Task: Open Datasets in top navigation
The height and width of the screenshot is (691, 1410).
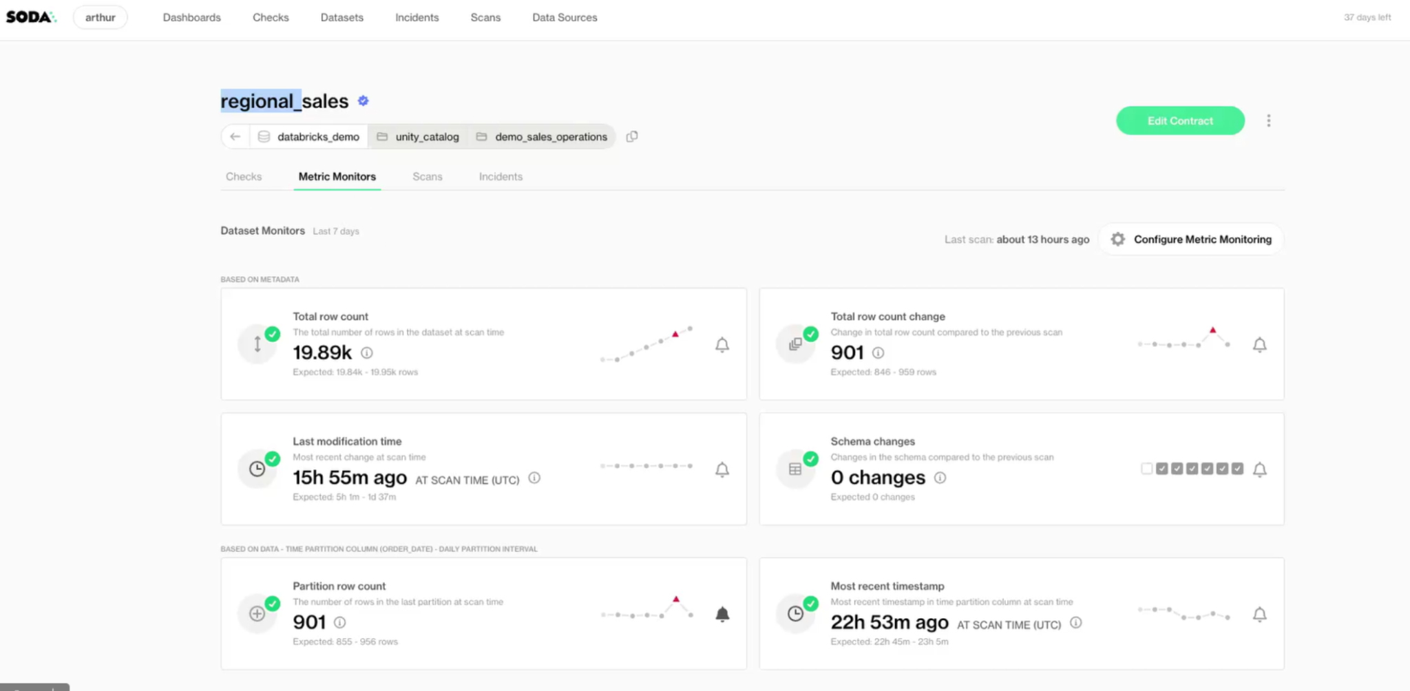Action: 342,17
